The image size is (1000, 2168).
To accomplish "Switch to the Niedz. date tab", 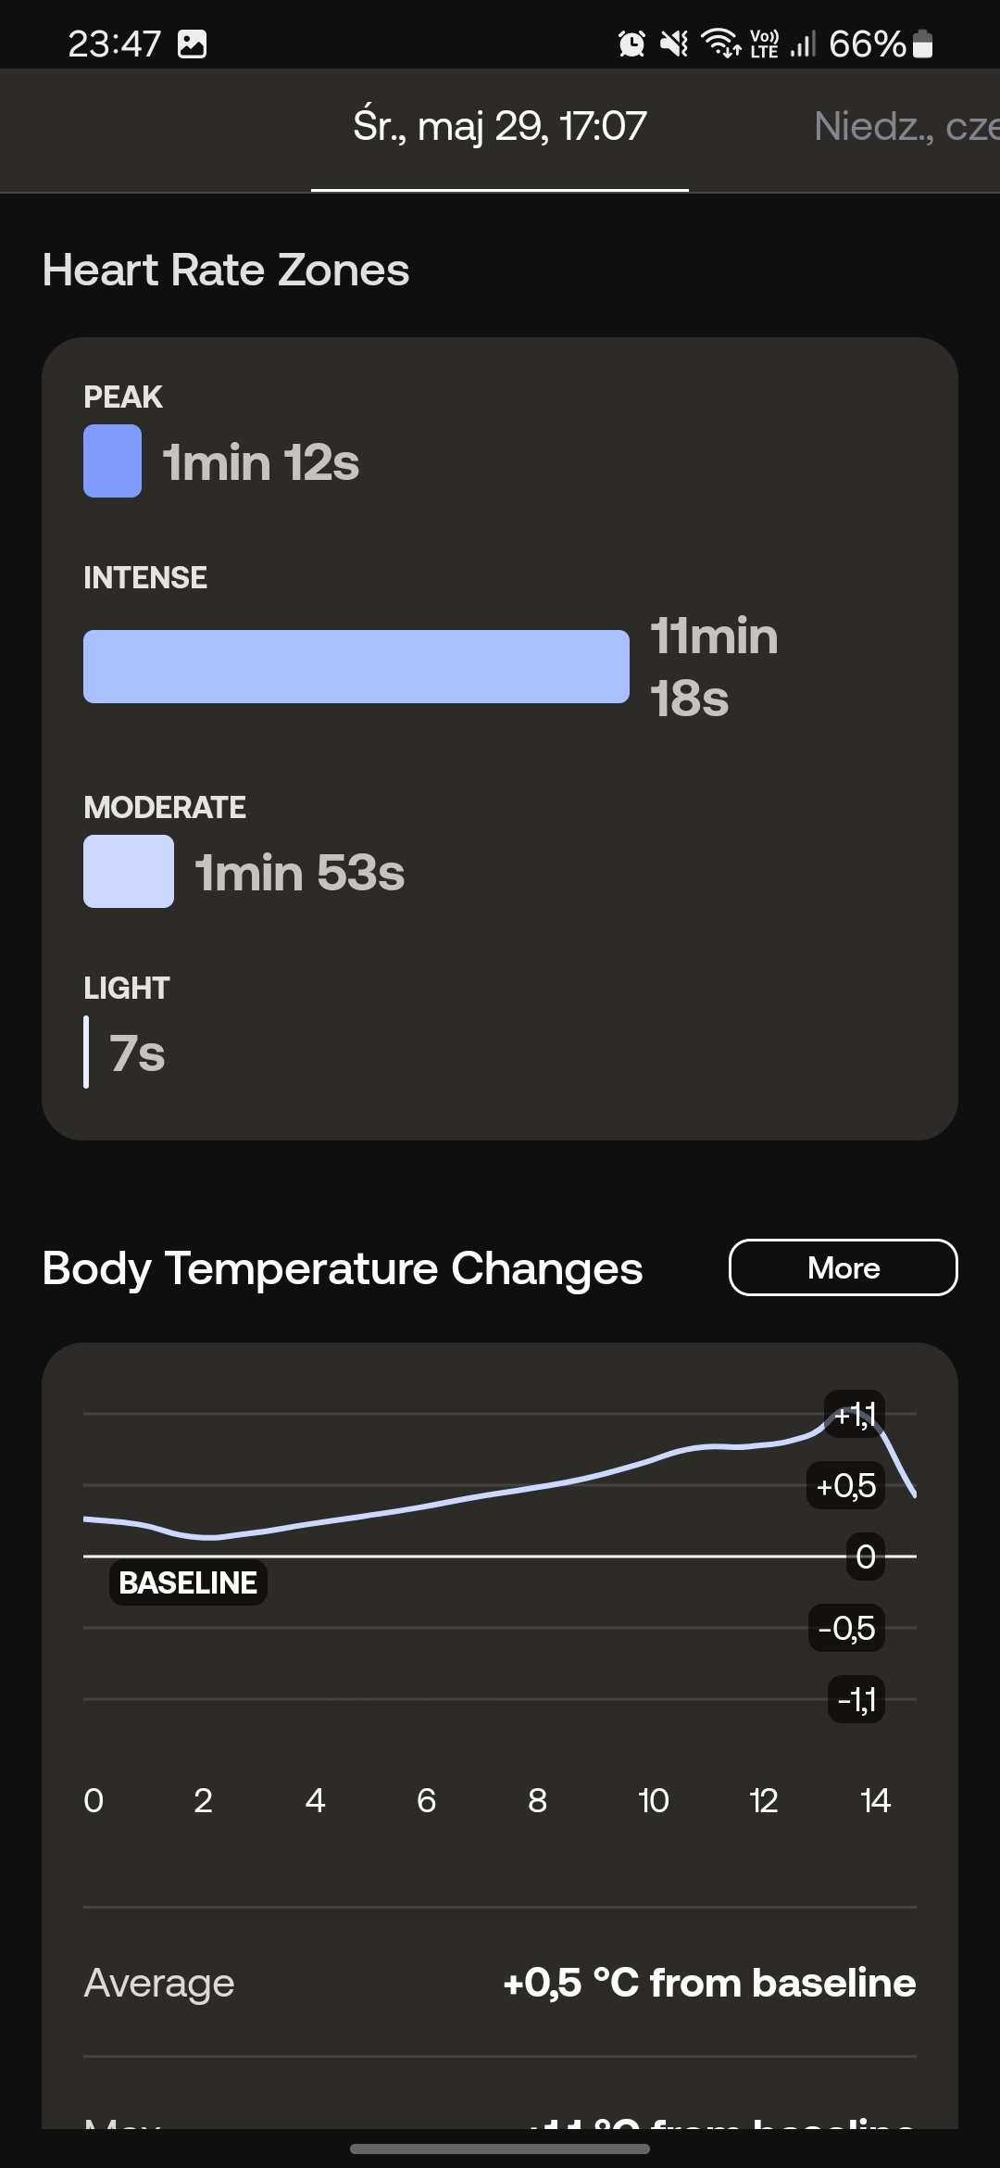I will click(906, 127).
